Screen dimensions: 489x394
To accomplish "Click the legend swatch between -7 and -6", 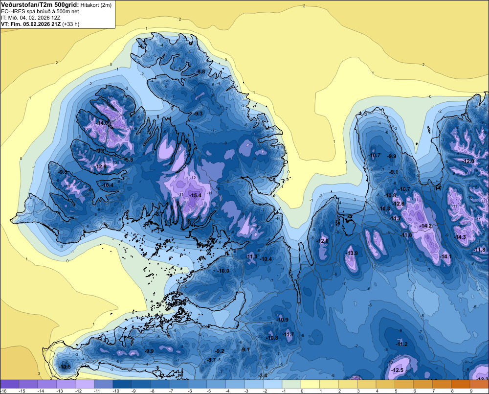I will tap(178, 384).
